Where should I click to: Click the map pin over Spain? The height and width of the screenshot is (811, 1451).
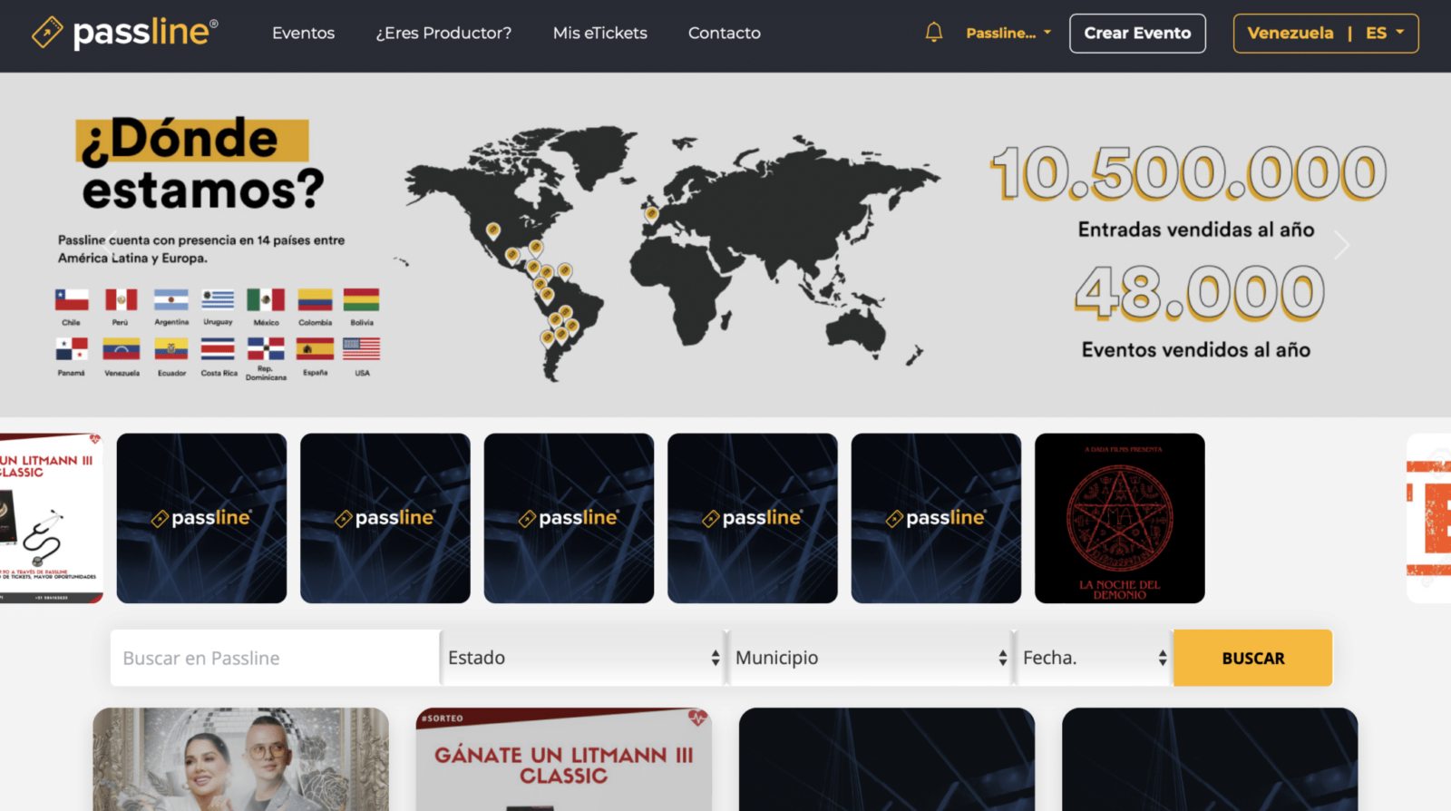pyautogui.click(x=651, y=215)
